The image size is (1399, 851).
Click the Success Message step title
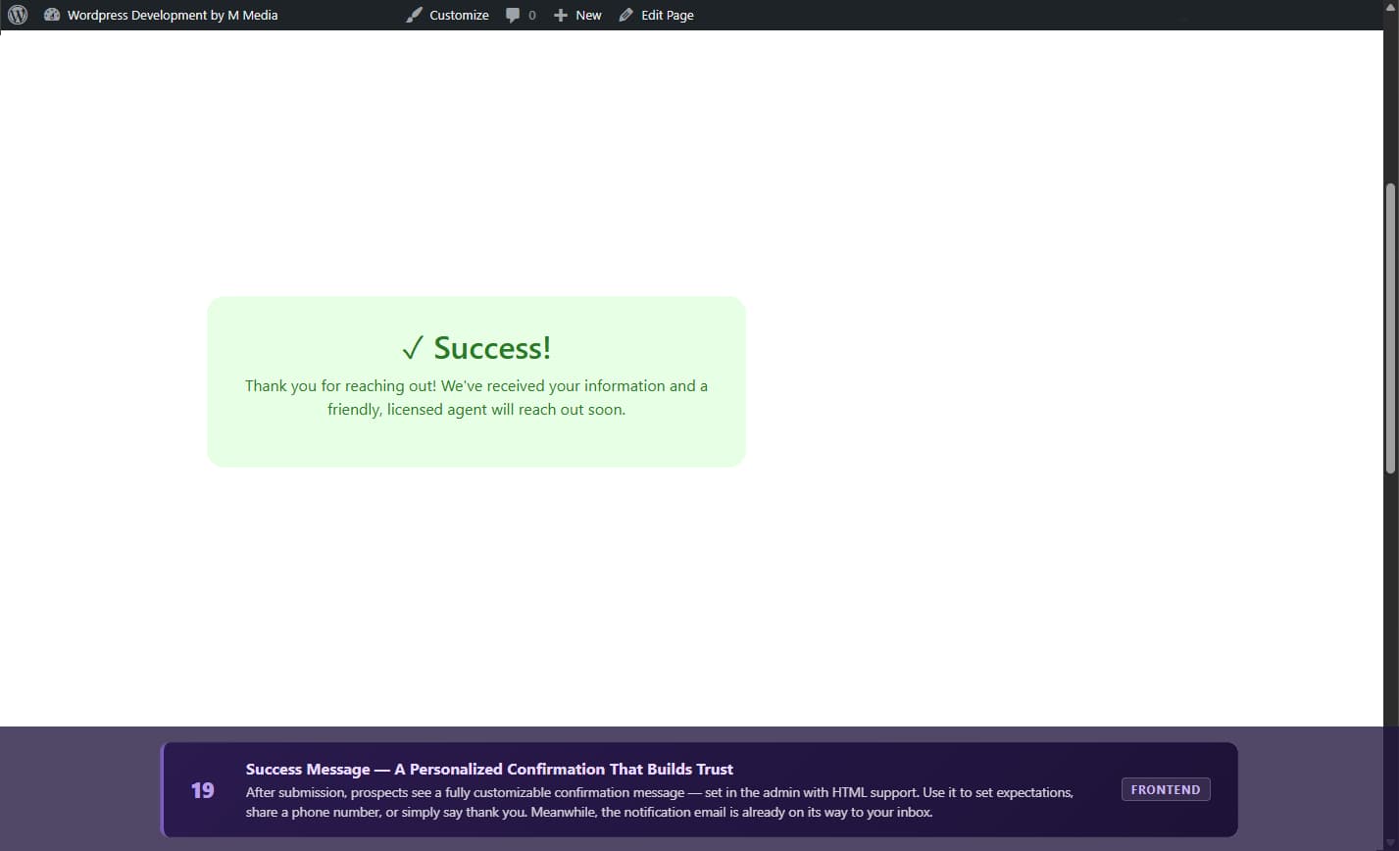(488, 769)
